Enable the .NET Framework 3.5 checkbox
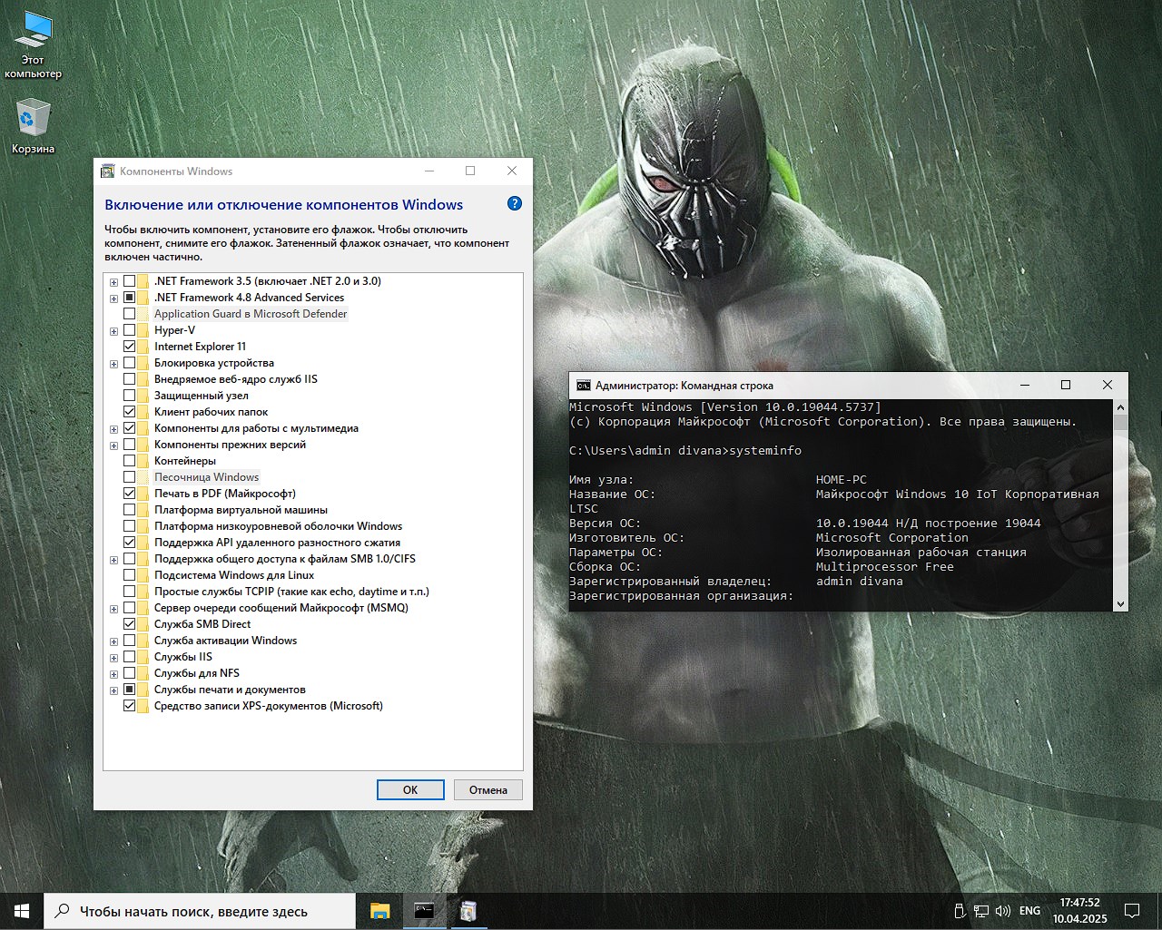Screen dimensions: 1162x930 coord(129,281)
